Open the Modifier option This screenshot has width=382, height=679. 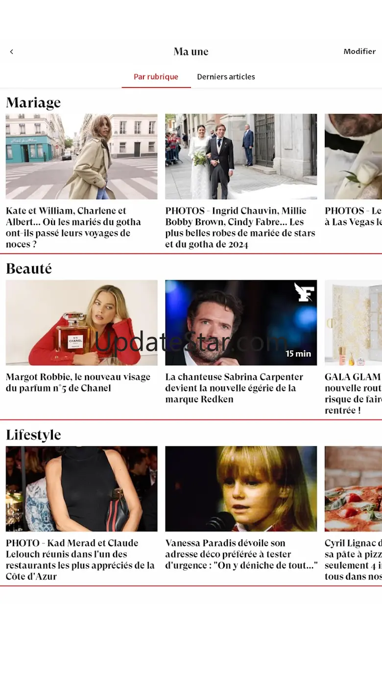(x=359, y=51)
